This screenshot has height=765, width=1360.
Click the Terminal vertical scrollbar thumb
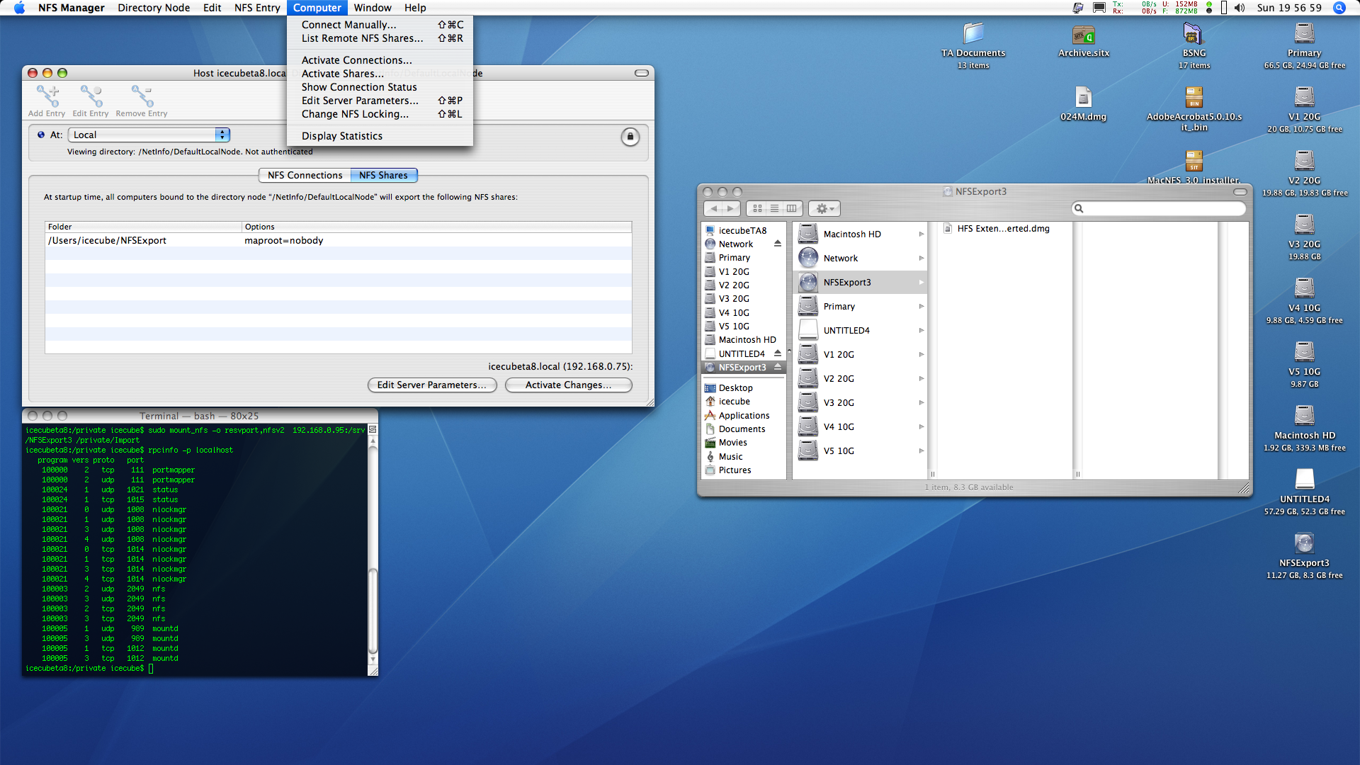click(373, 611)
